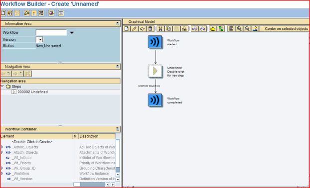The width and height of the screenshot is (310, 188).
Task: Click the trash delete icon in Graphical Model
Action: pyautogui.click(x=150, y=29)
